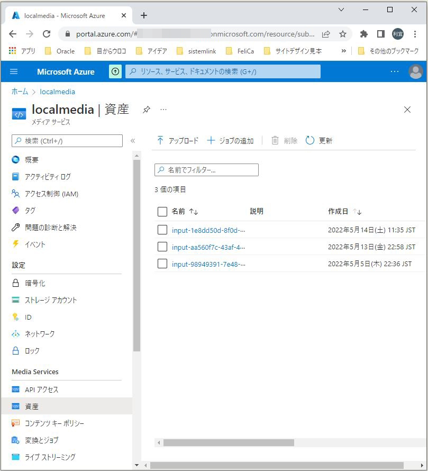Focus the 名前でフィルター input field
Viewport: 428px width, 471px height.
click(x=207, y=170)
